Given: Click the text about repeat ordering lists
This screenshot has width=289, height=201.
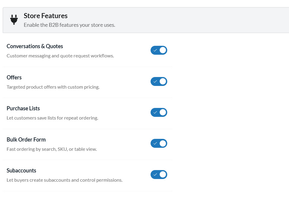Looking at the screenshot, I should 52,118.
